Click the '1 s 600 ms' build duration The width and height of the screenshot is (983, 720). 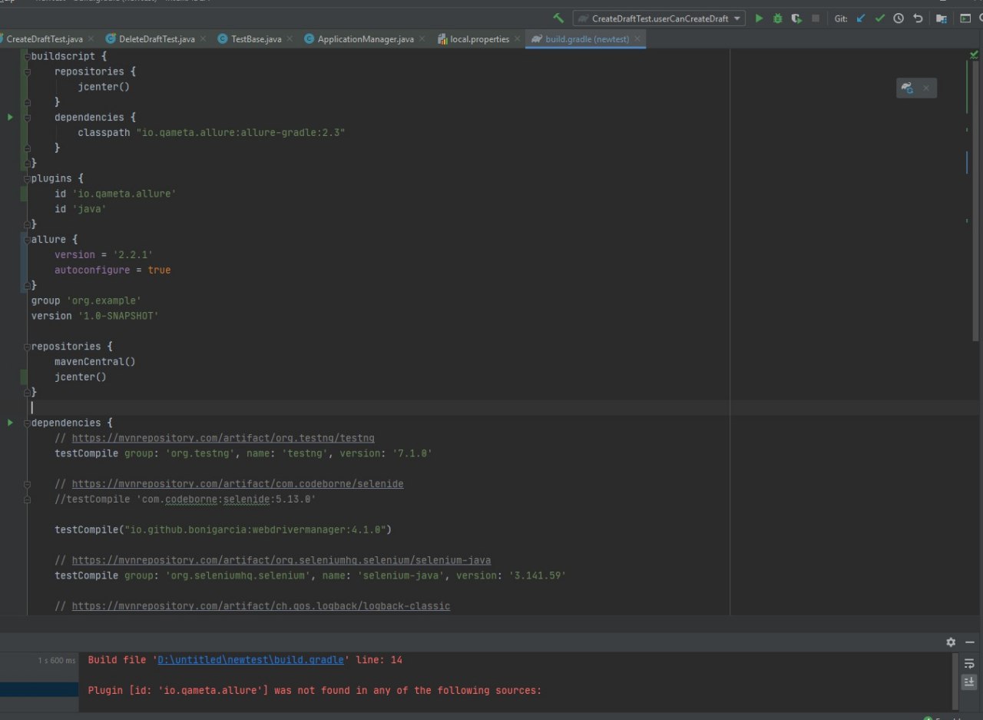pos(57,660)
